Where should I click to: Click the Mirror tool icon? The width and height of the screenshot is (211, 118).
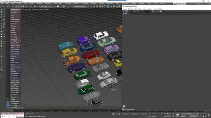click(88, 7)
